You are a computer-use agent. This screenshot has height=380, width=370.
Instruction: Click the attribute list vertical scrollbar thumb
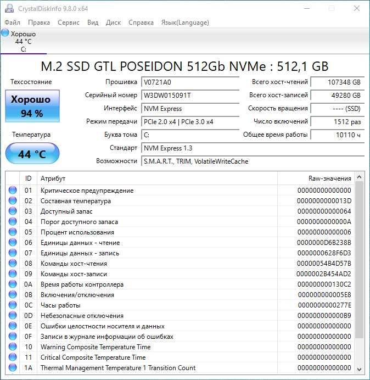pyautogui.click(x=360, y=260)
